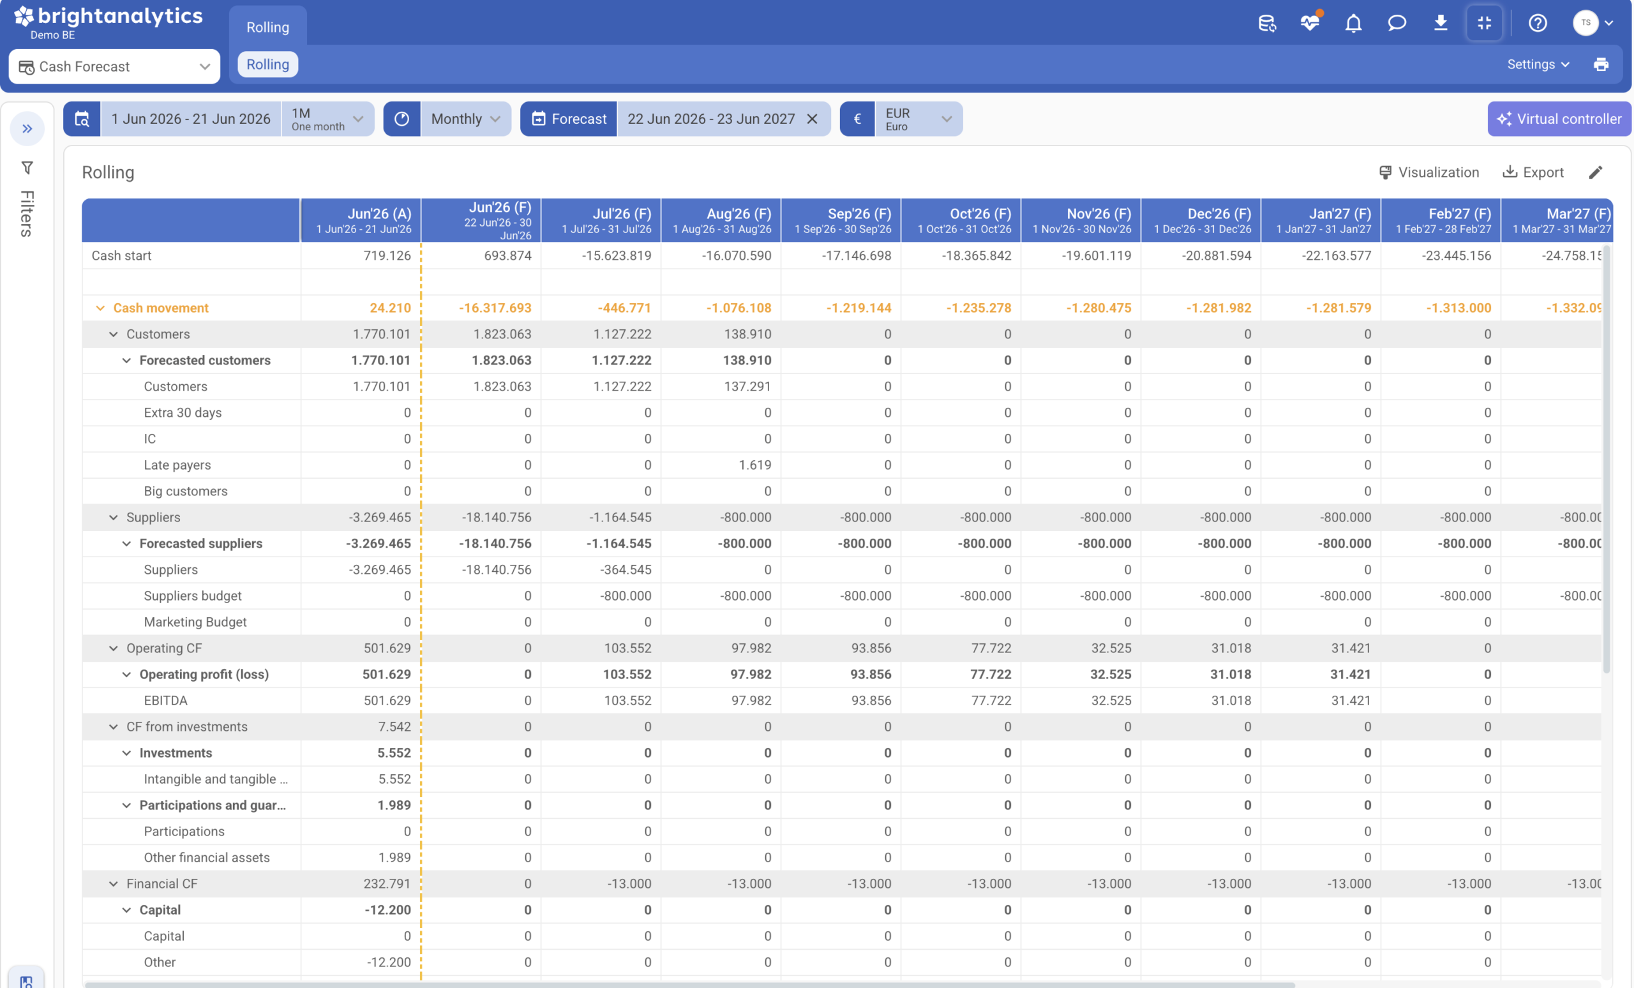1634x988 pixels.
Task: Open the Virtual controller
Action: [x=1559, y=119]
